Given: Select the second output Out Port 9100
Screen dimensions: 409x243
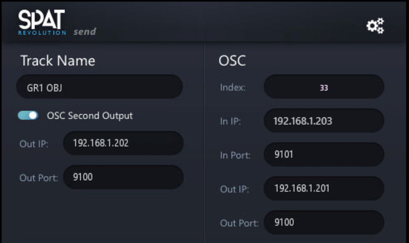Looking at the screenshot, I should point(123,177).
